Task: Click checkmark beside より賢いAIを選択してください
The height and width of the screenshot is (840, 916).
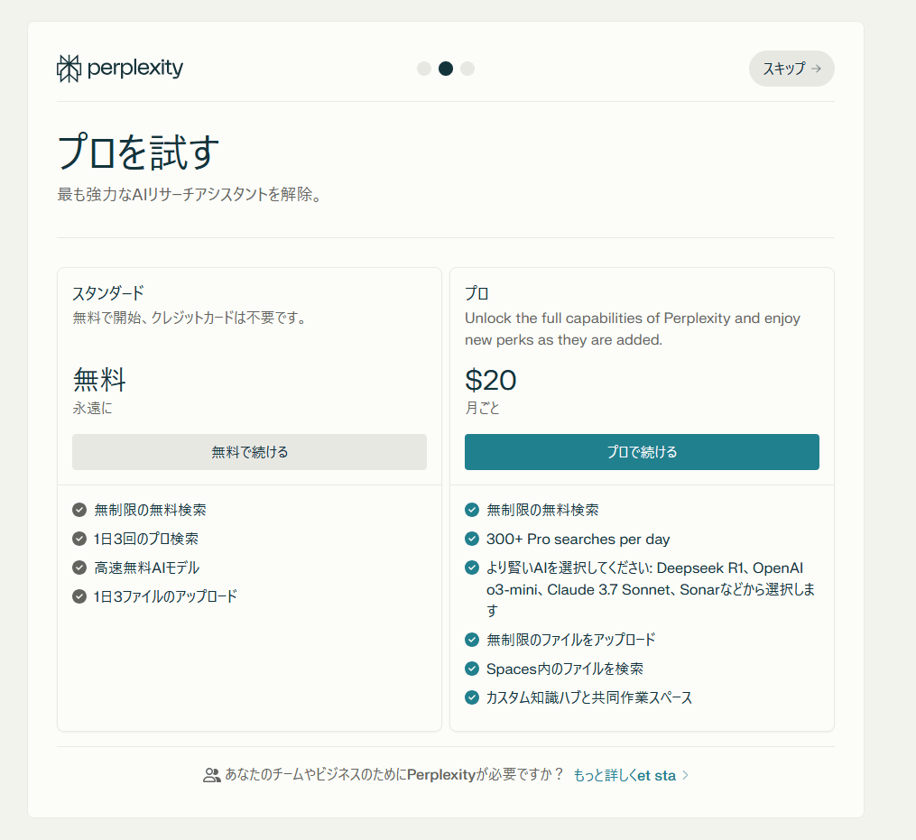Action: coord(472,568)
